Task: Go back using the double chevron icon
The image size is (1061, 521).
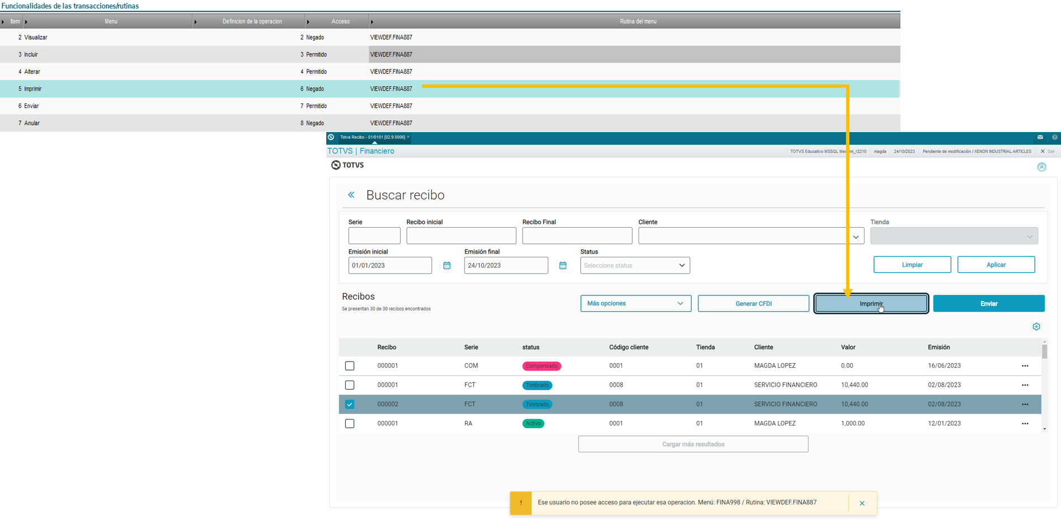Action: pos(351,195)
